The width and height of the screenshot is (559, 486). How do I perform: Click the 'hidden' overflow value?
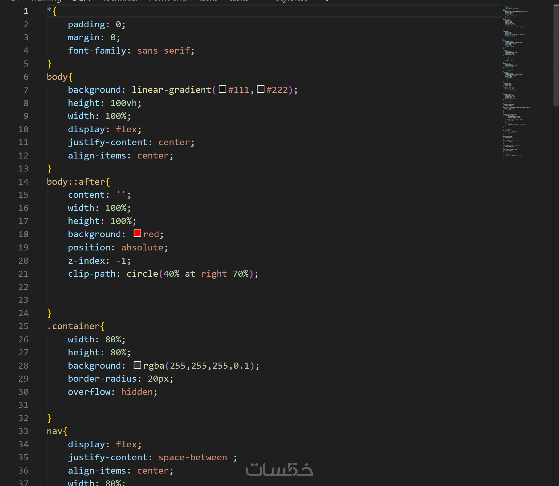[137, 392]
